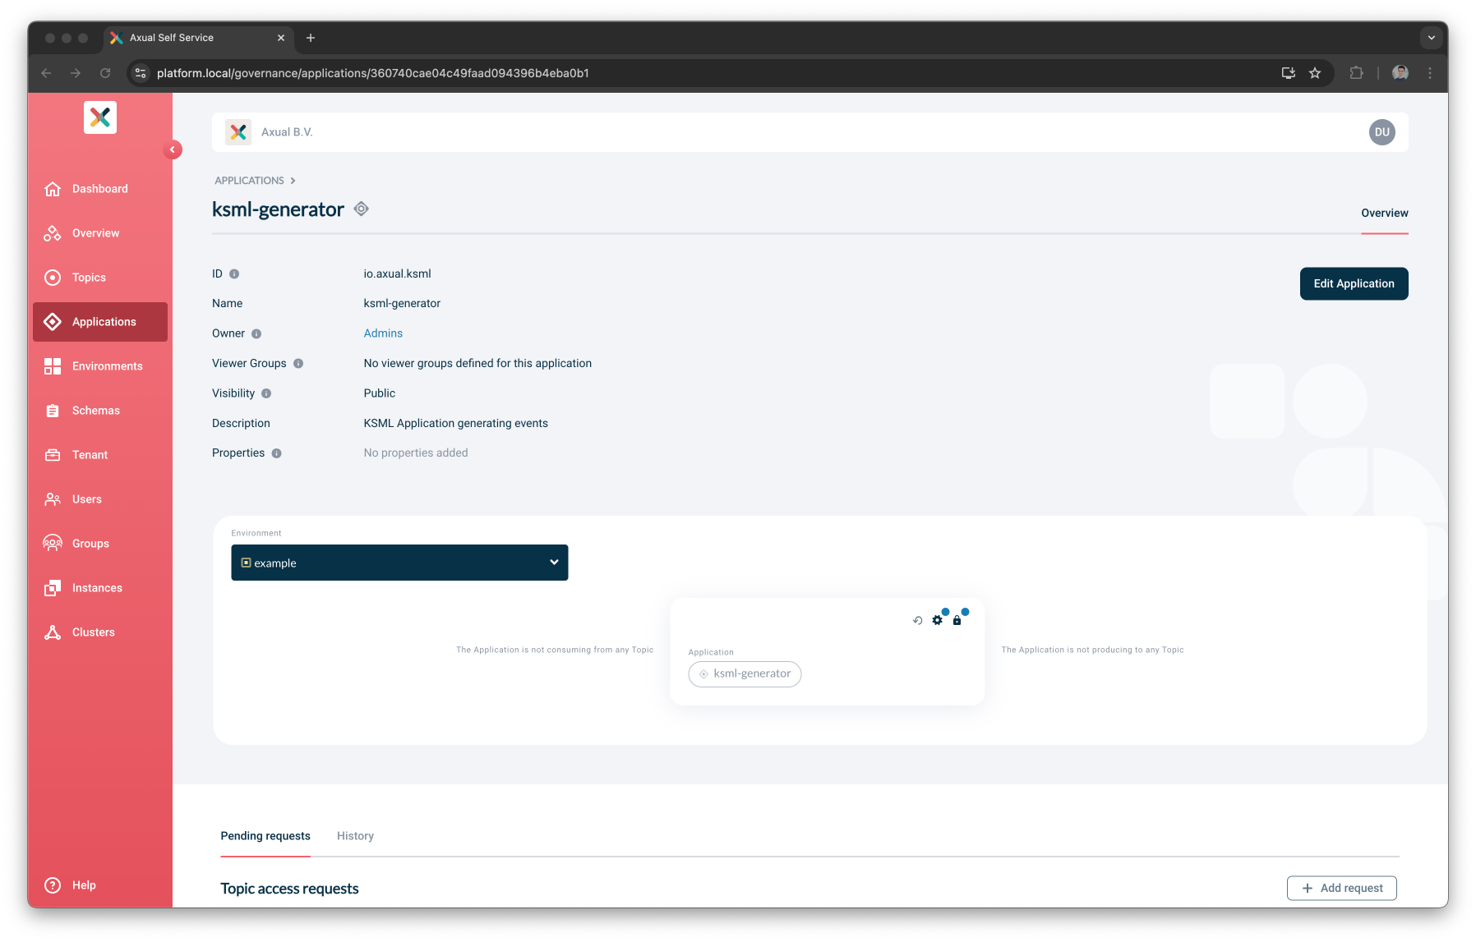Screen dimensions: 1476x942
Task: Click Edit Application button
Action: [1354, 284]
